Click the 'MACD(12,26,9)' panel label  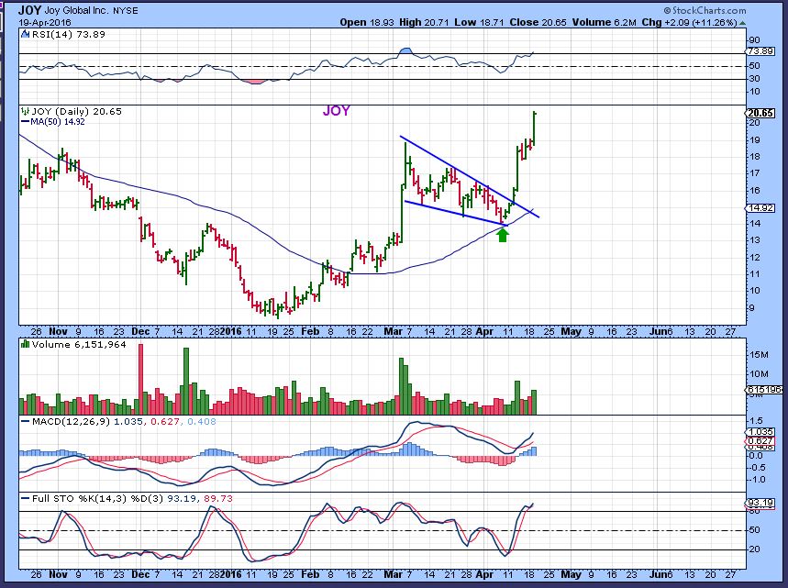(x=71, y=421)
